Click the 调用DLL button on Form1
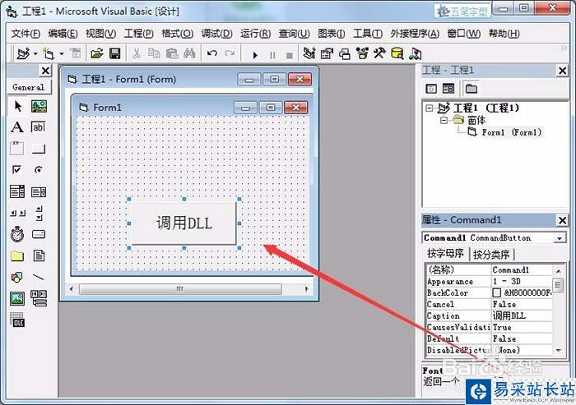The width and height of the screenshot is (576, 405). [x=183, y=223]
